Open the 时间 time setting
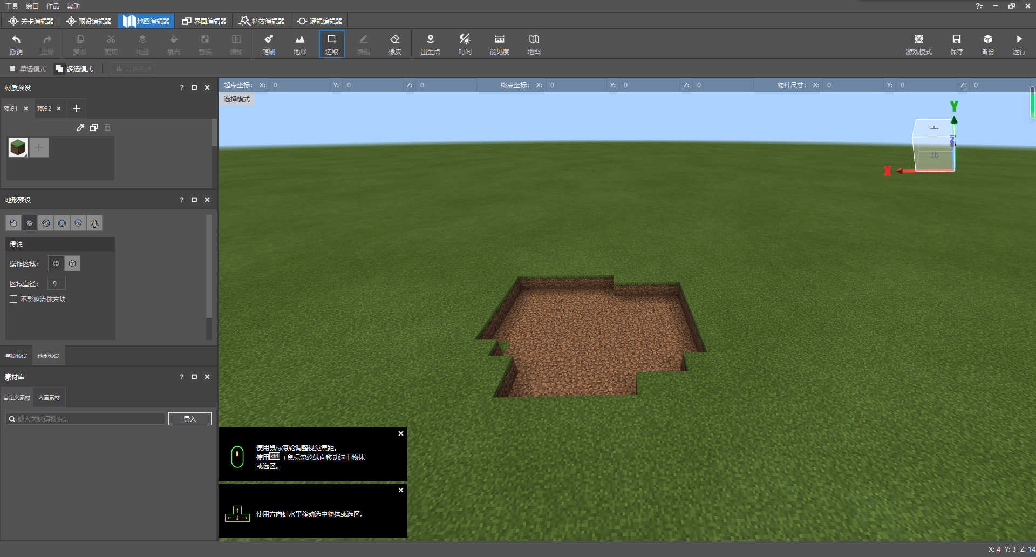 (465, 44)
